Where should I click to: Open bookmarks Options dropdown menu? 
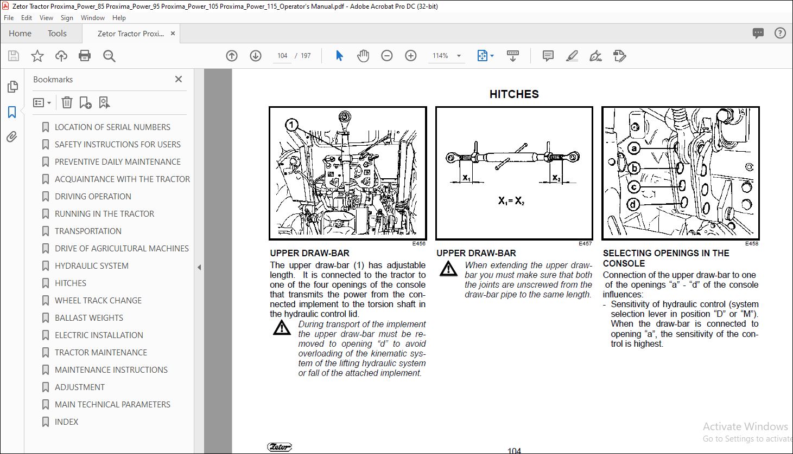[42, 102]
